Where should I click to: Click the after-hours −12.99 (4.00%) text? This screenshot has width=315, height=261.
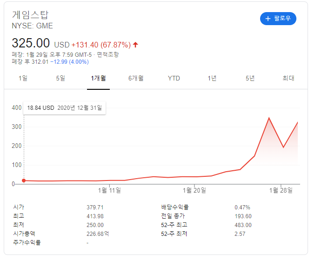(69, 62)
